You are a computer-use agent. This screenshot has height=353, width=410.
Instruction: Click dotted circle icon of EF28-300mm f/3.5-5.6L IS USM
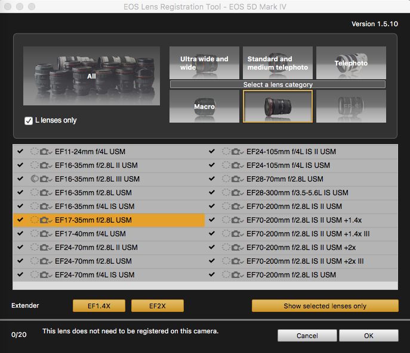click(226, 192)
